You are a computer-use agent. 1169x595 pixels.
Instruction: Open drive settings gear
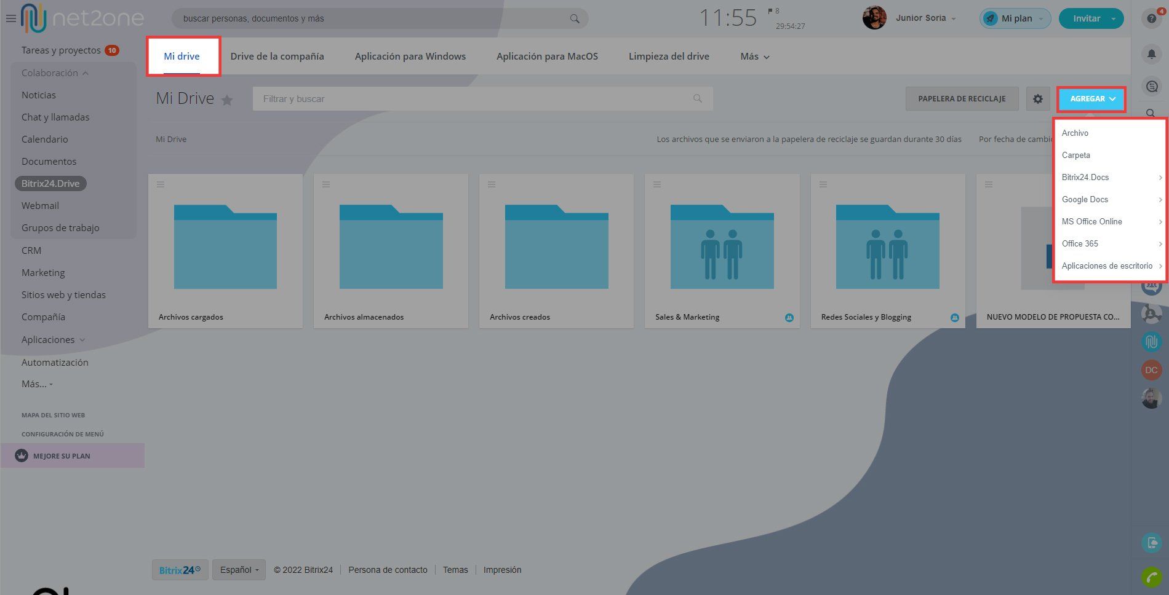tap(1038, 98)
